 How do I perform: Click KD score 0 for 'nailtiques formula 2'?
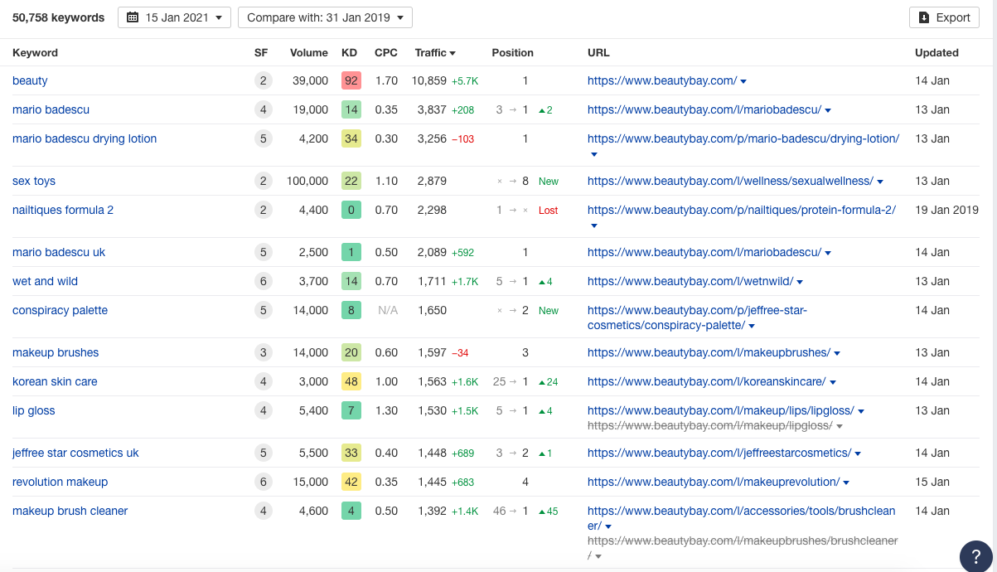tap(351, 210)
